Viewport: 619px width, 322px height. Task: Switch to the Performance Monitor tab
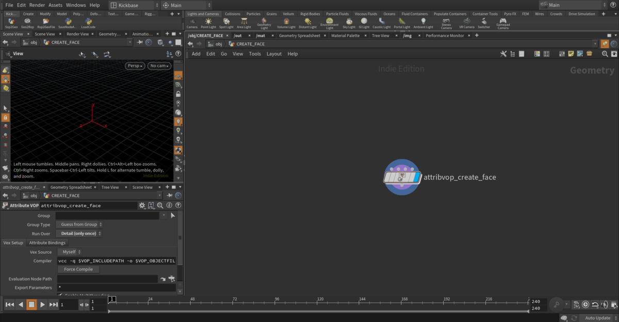click(x=445, y=36)
